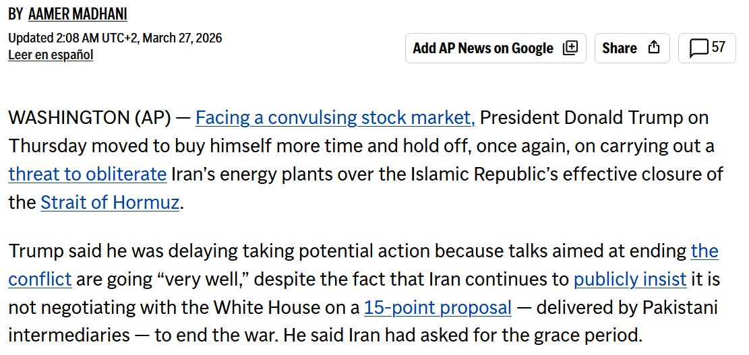Screen dimensions: 749x355
Task: Click the Share button label
Action: point(619,49)
